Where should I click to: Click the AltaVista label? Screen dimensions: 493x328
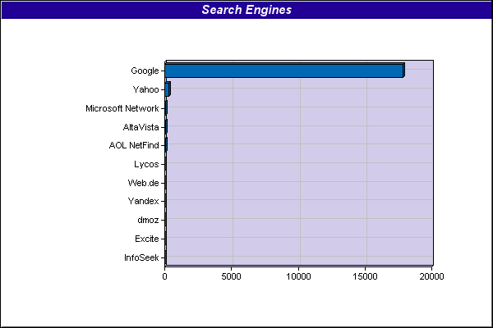click(x=141, y=127)
